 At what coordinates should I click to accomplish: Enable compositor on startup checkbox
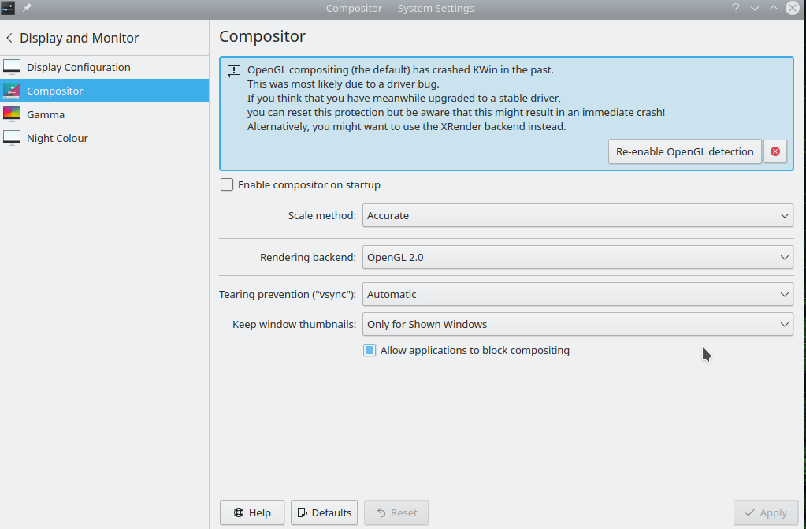227,184
